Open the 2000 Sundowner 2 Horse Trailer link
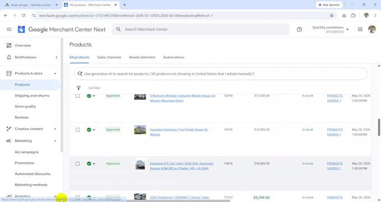 click(x=179, y=198)
